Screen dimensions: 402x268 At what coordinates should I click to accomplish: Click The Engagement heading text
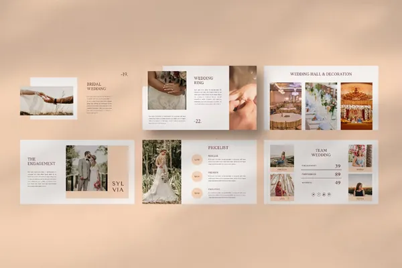point(42,161)
